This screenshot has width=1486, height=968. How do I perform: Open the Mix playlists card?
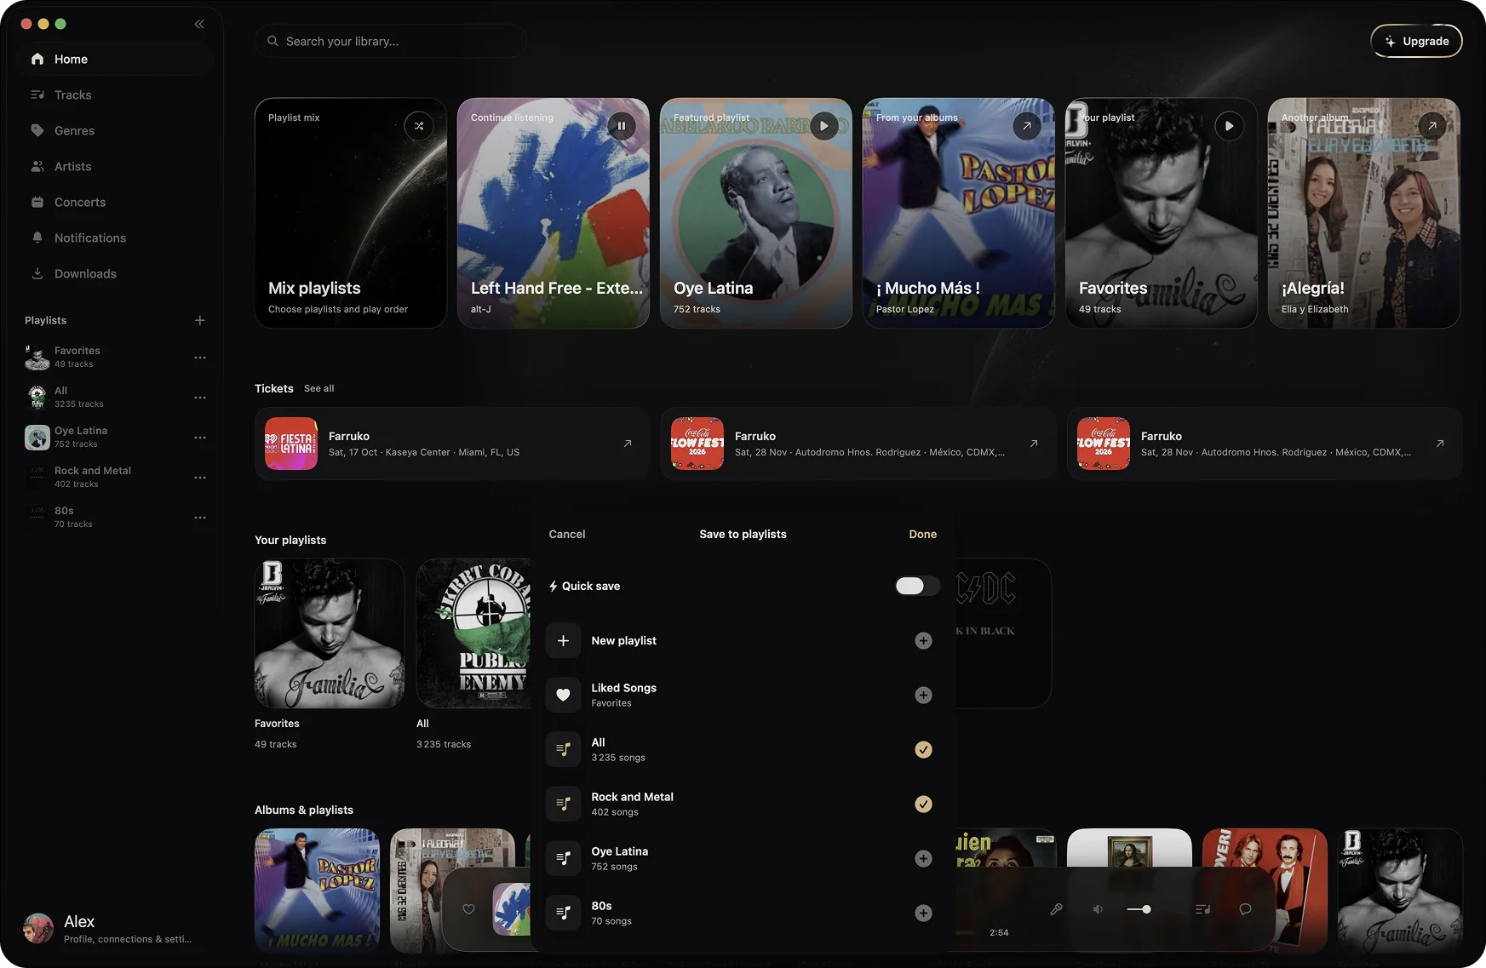(x=351, y=213)
